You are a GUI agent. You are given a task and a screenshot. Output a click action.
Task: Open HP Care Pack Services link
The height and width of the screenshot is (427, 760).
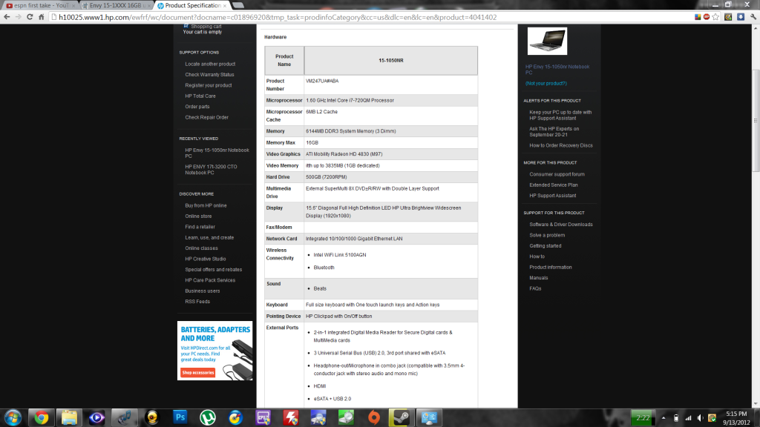[210, 279]
